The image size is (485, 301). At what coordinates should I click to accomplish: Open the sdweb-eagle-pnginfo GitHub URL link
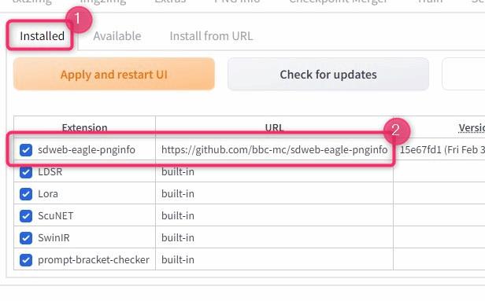(x=274, y=150)
